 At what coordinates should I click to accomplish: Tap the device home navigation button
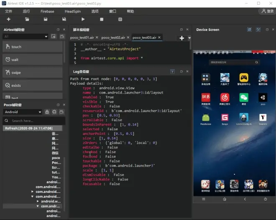pos(225,199)
